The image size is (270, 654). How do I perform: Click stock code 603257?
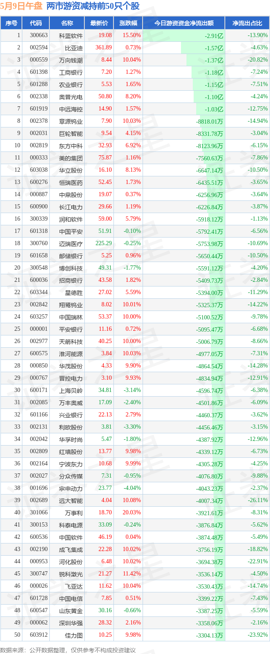click(39, 317)
